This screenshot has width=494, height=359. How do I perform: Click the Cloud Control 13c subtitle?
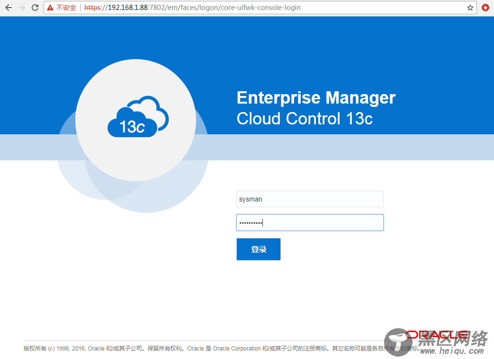point(305,119)
